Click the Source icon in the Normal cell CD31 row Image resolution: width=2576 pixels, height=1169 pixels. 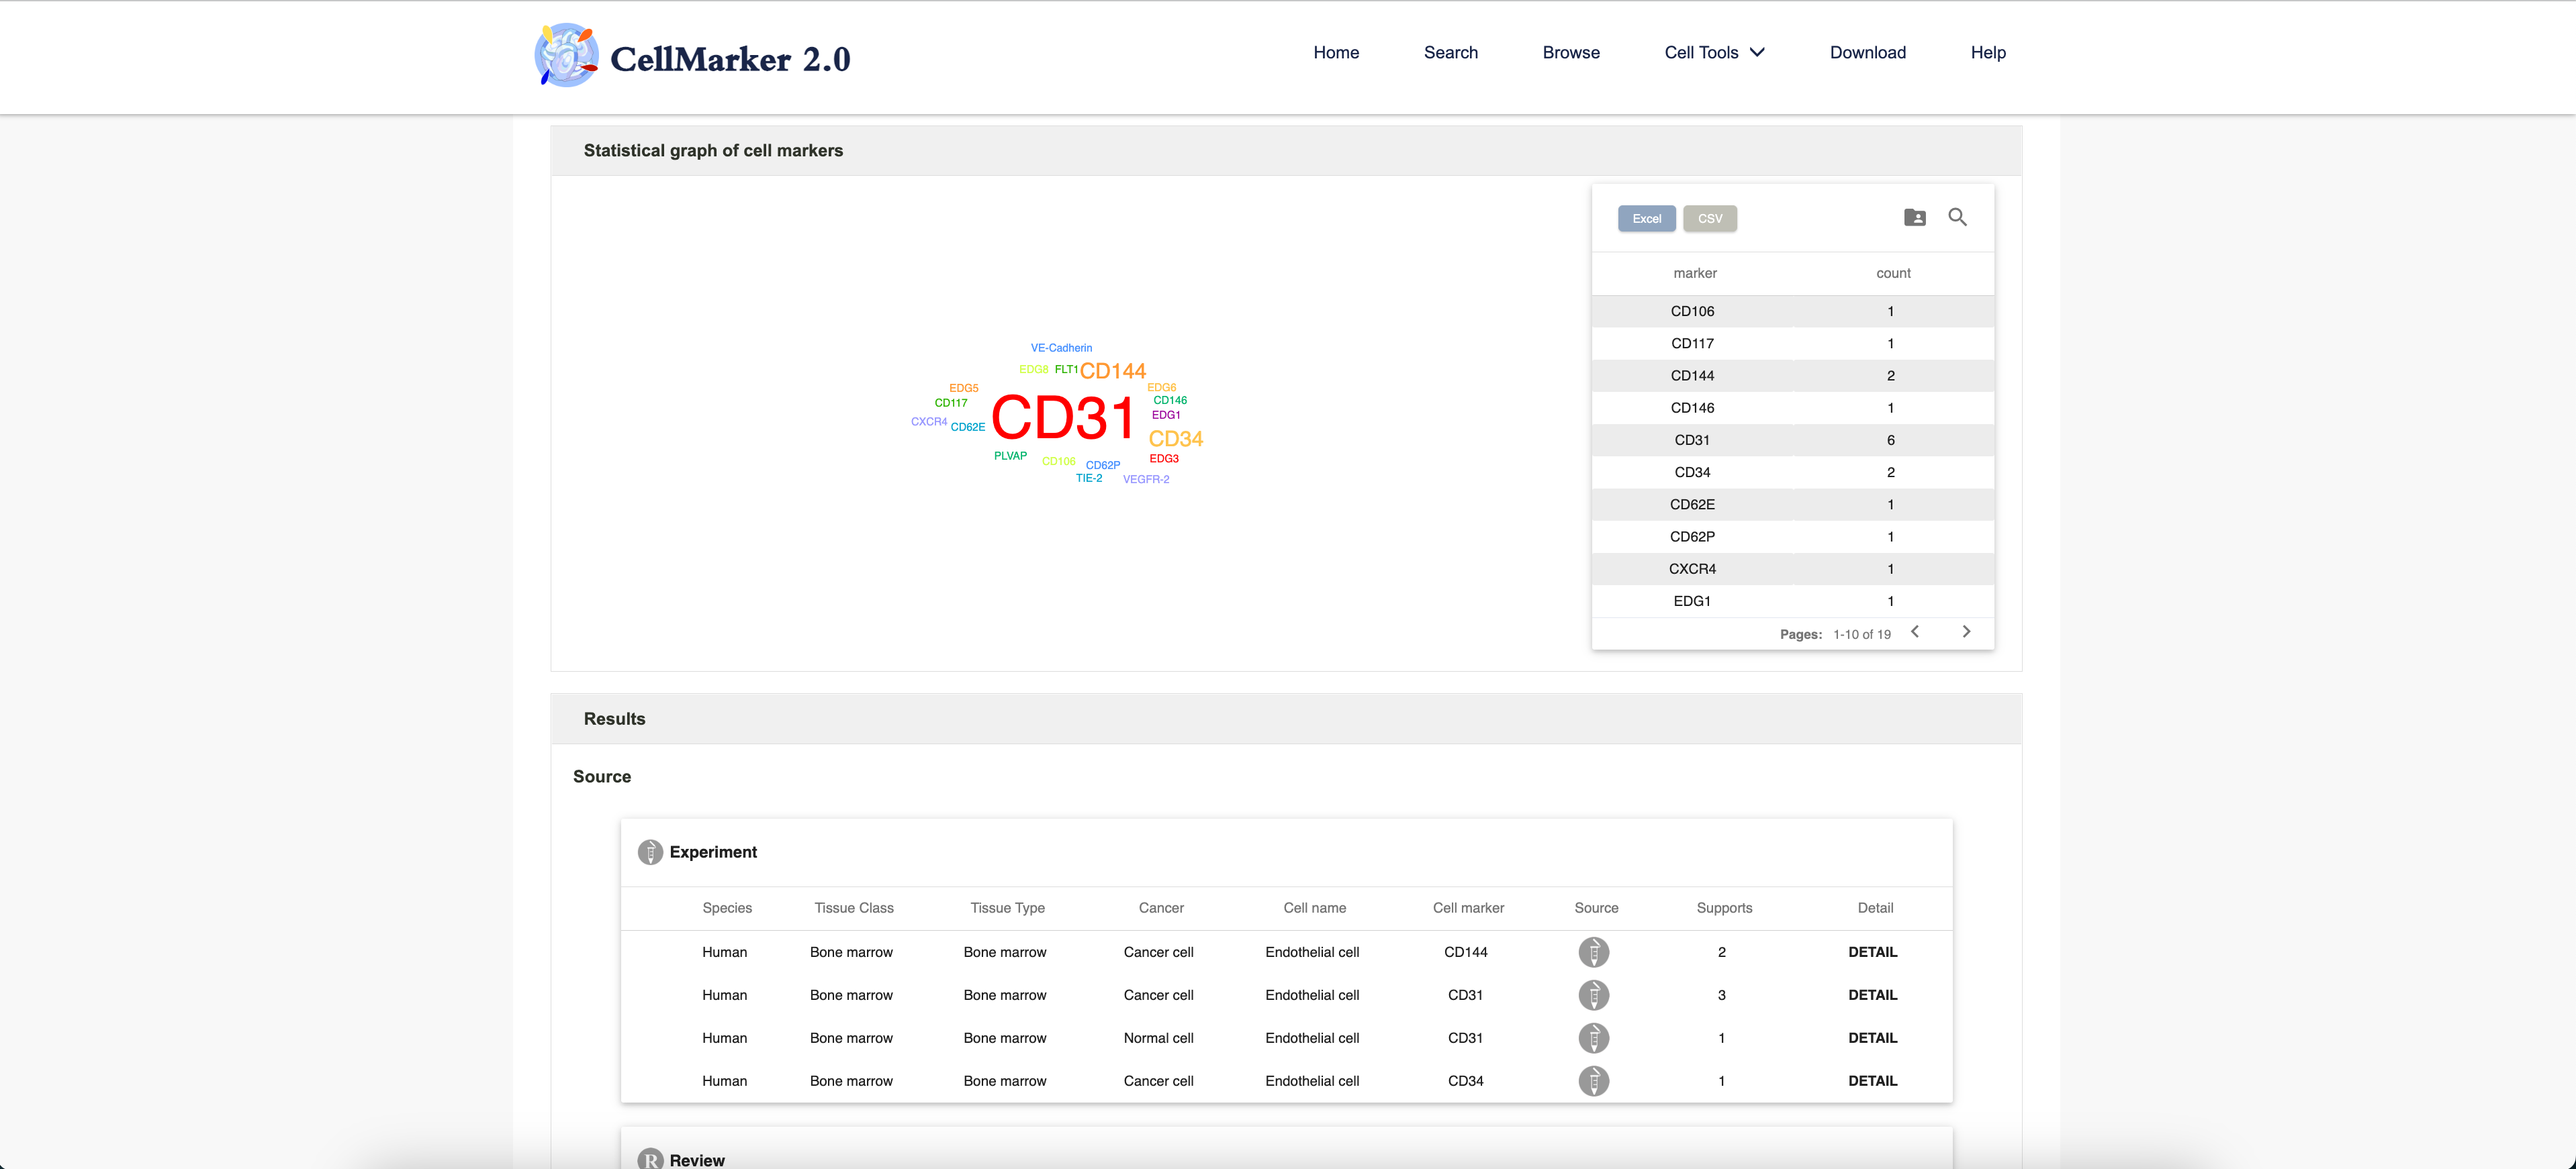pyautogui.click(x=1594, y=1037)
